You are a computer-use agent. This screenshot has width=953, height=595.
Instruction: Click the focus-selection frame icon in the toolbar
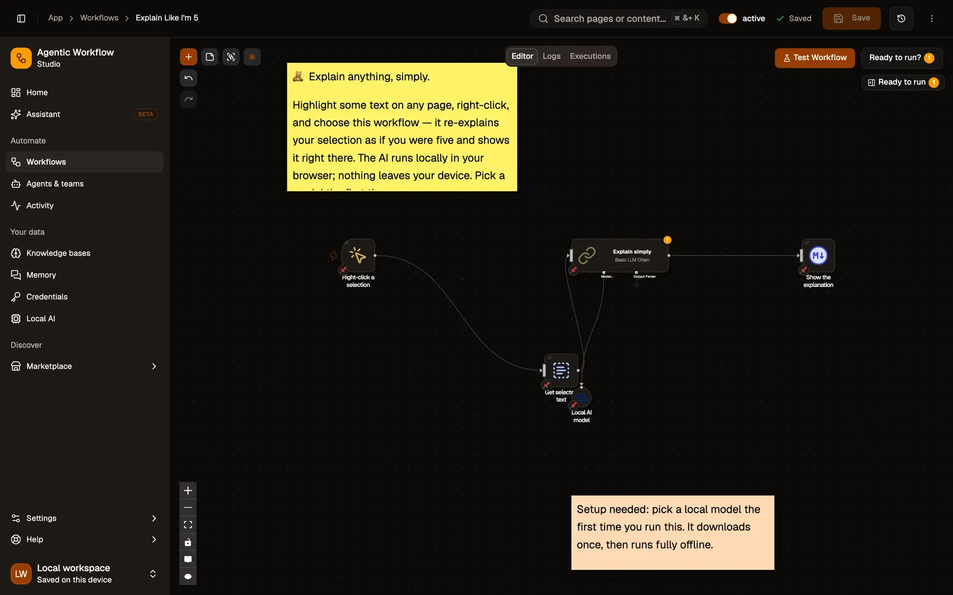(231, 57)
